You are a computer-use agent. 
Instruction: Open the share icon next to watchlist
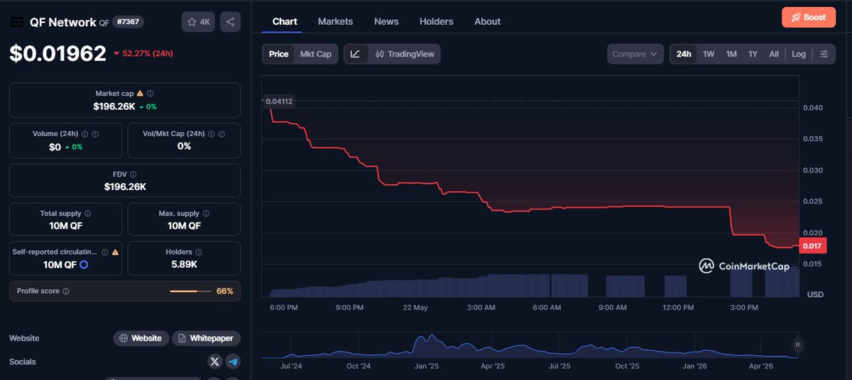pyautogui.click(x=230, y=22)
